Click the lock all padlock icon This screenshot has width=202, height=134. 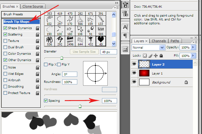(x=161, y=56)
